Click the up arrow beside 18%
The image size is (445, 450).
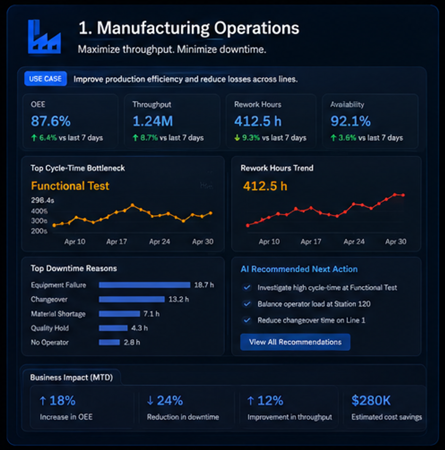pos(43,400)
